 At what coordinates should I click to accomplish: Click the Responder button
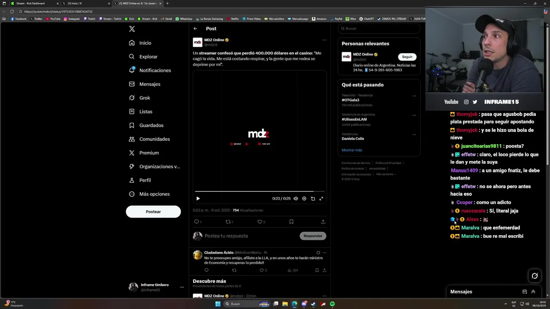(313, 236)
